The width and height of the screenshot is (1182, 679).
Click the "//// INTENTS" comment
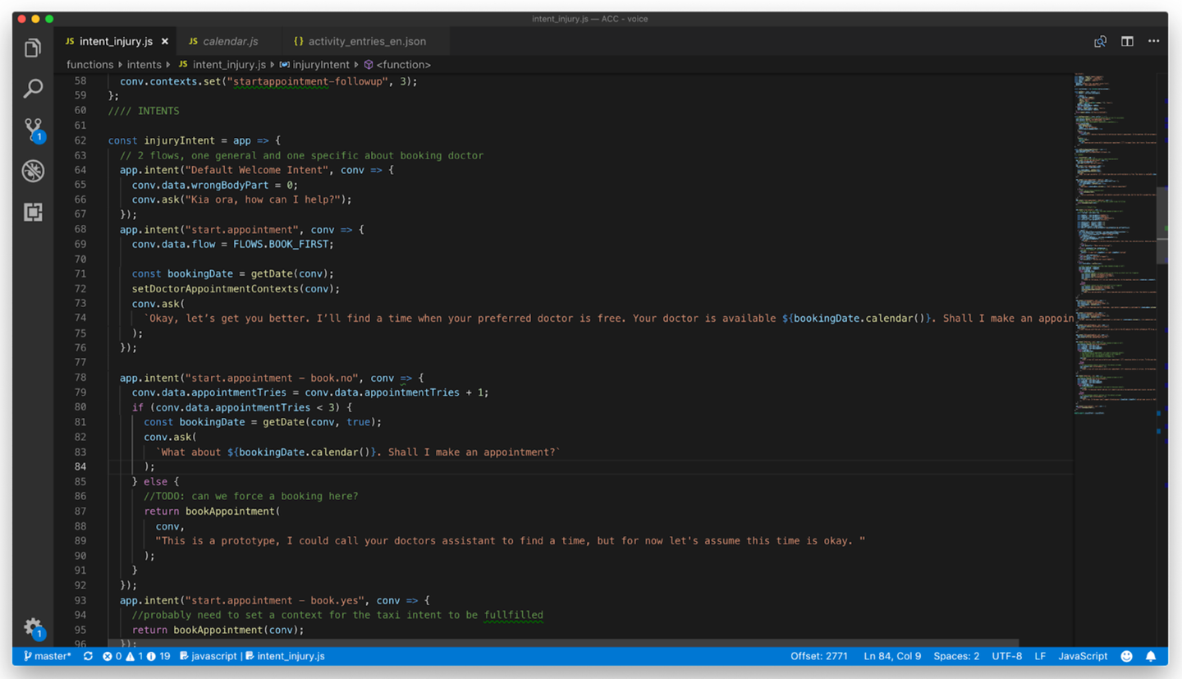tap(144, 111)
